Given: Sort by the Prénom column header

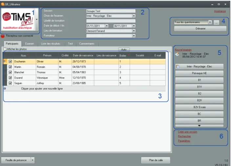Looking at the screenshot, I should [x=47, y=55].
